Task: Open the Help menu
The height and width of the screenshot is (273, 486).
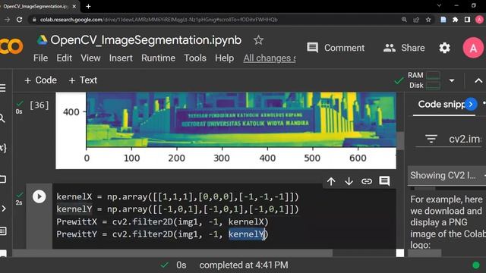Action: [x=225, y=58]
